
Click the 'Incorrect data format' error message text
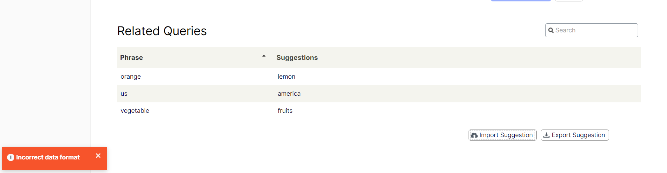coord(48,158)
